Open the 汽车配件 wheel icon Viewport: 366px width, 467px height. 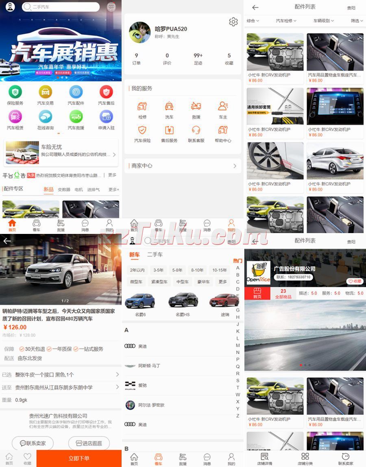76,92
